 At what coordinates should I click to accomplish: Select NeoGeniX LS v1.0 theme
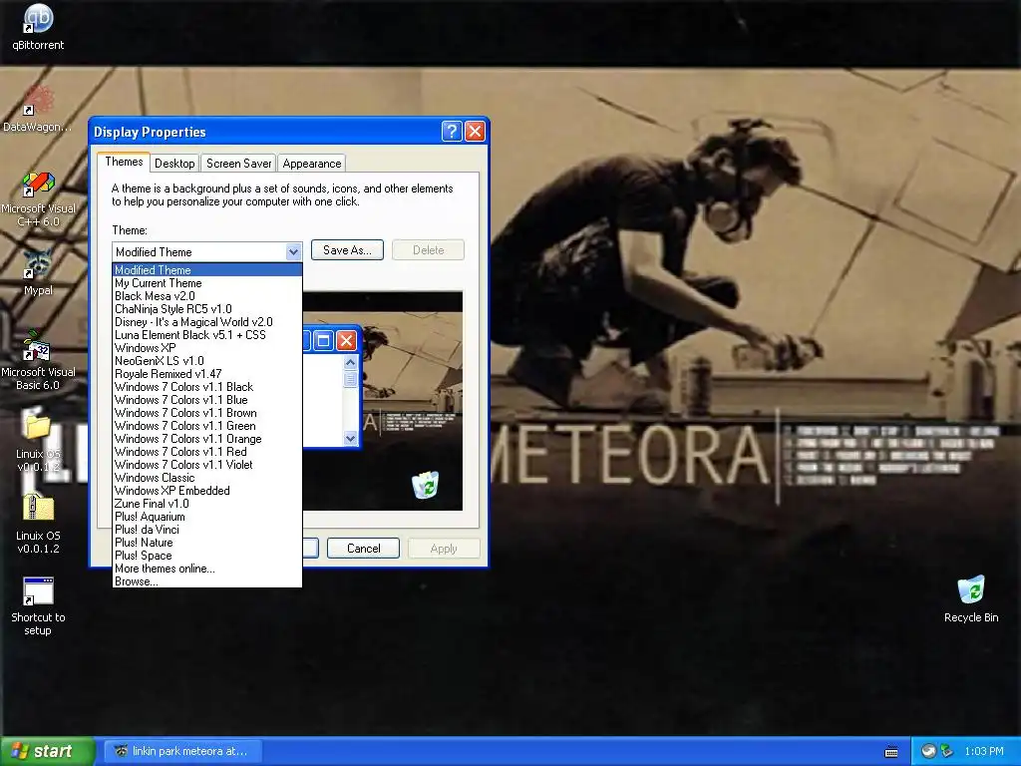click(207, 361)
